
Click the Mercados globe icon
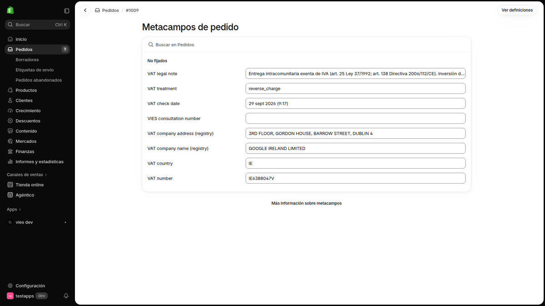click(x=10, y=141)
